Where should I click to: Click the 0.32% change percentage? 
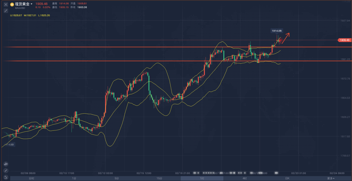pyautogui.click(x=46, y=7)
